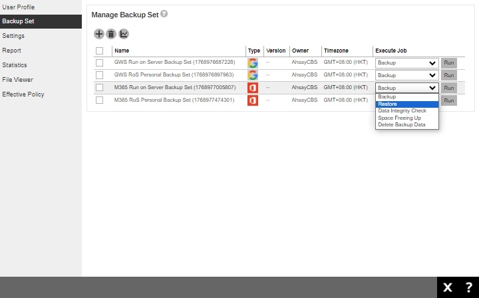Viewport: 479px width, 298px height.
Task: Open Statistics in the left sidebar
Action: (x=15, y=65)
